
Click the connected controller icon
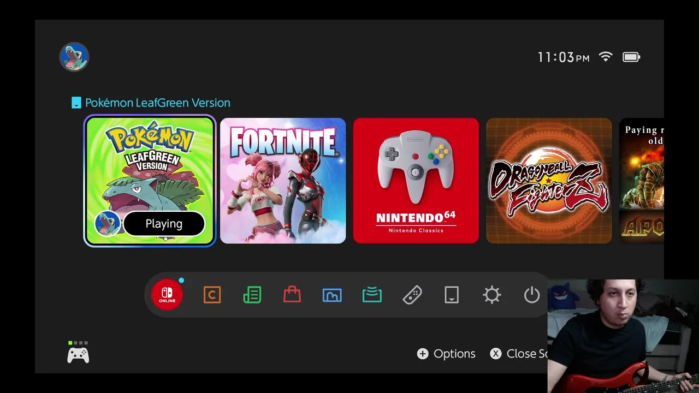(x=78, y=353)
